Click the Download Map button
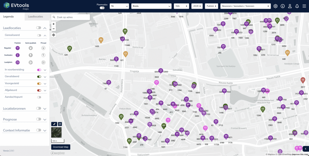Screen dimensions: 309x156 click(x=61, y=147)
